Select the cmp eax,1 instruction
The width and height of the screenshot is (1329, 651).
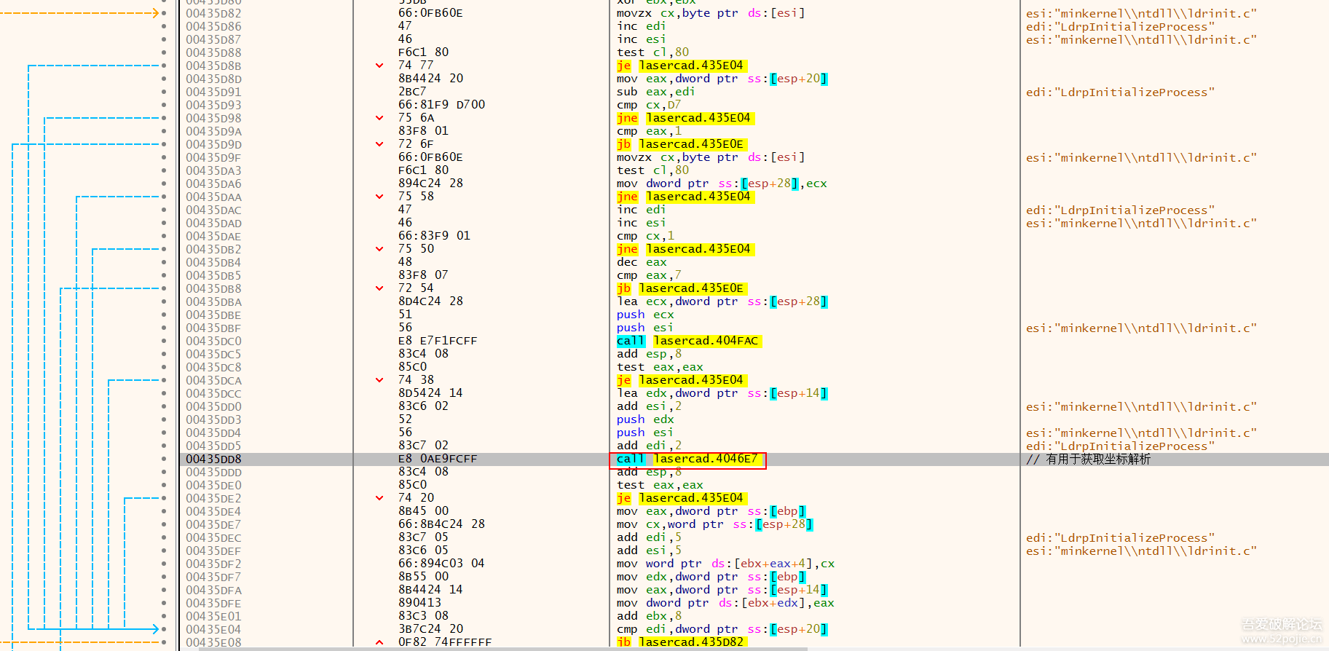click(x=649, y=131)
